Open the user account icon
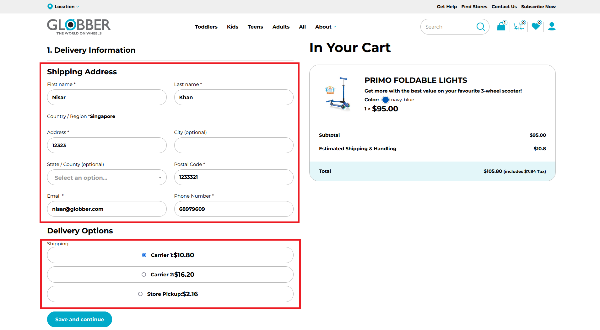The width and height of the screenshot is (600, 330). point(552,26)
